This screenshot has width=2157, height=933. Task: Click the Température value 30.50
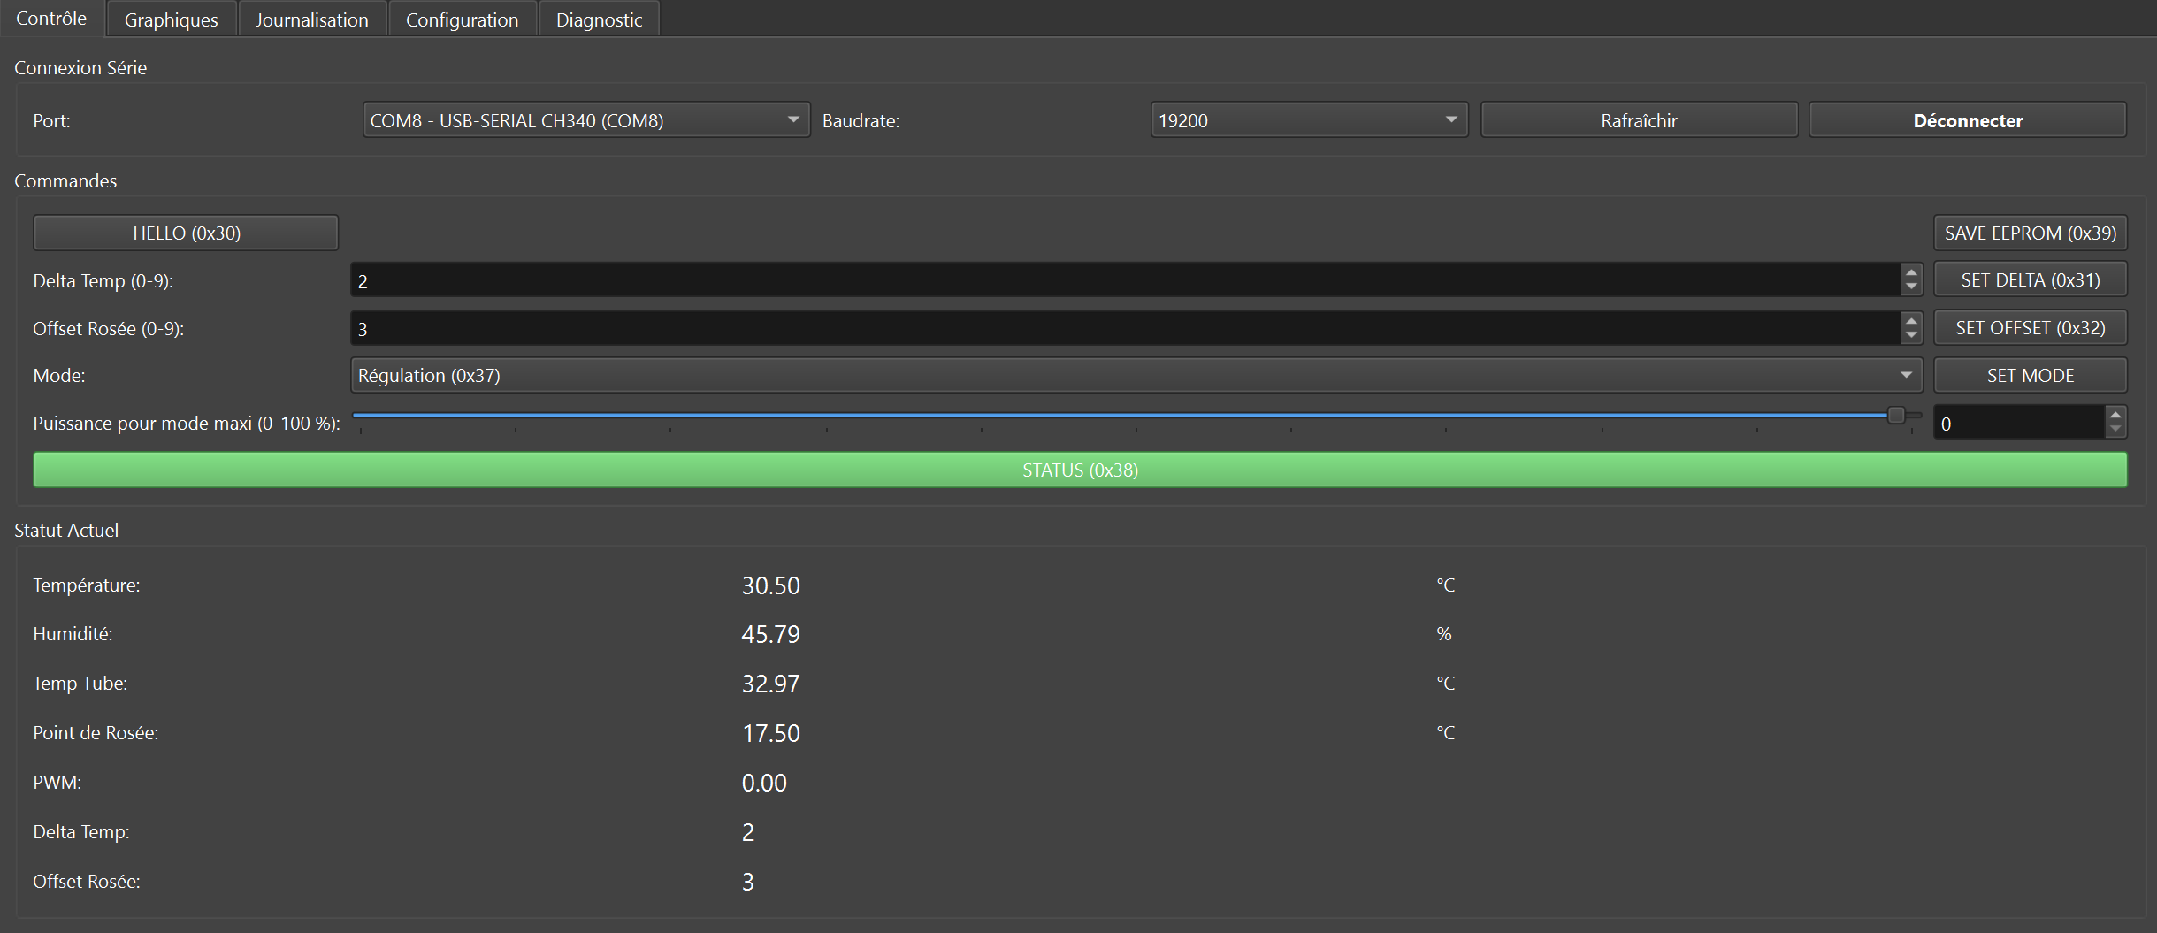tap(770, 585)
